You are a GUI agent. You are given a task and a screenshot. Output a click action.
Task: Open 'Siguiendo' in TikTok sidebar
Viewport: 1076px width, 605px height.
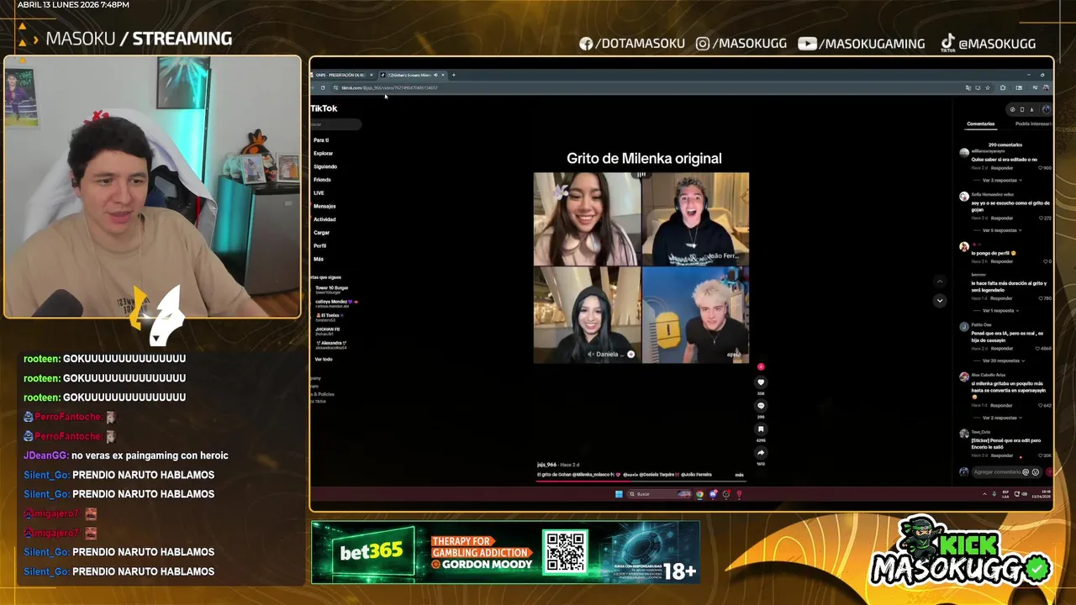[x=325, y=166]
